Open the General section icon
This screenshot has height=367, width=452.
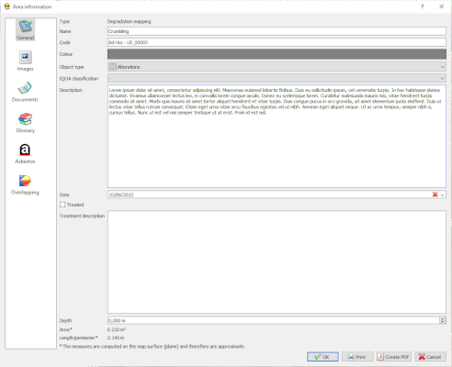[26, 27]
